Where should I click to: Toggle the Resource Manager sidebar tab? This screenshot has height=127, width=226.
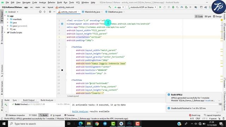[x=2, y=35]
